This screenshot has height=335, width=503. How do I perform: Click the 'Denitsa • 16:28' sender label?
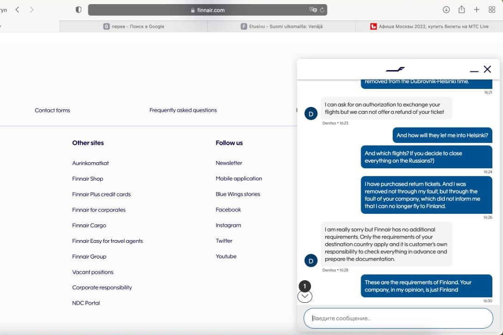pos(335,270)
